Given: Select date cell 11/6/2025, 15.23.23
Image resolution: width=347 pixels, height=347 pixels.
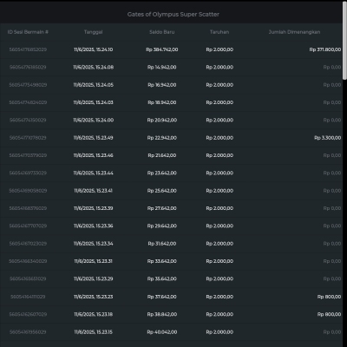Looking at the screenshot, I should (x=93, y=297).
